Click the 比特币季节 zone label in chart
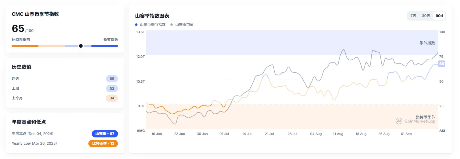 (425, 117)
